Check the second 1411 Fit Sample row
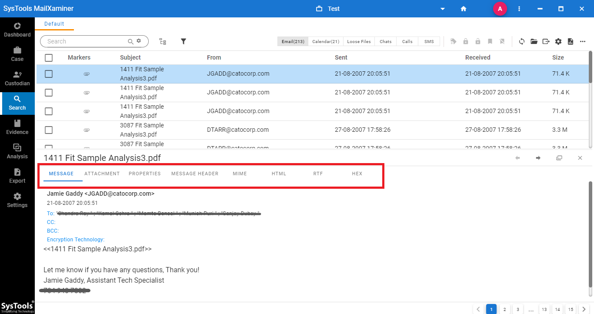Image resolution: width=594 pixels, height=314 pixels. click(x=49, y=93)
